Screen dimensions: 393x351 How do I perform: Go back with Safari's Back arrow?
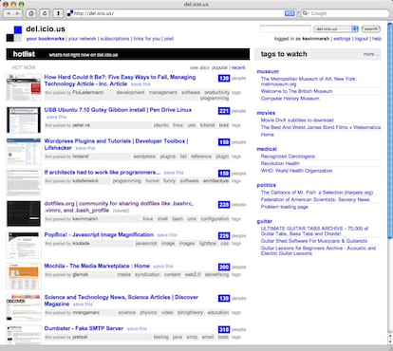coord(9,13)
